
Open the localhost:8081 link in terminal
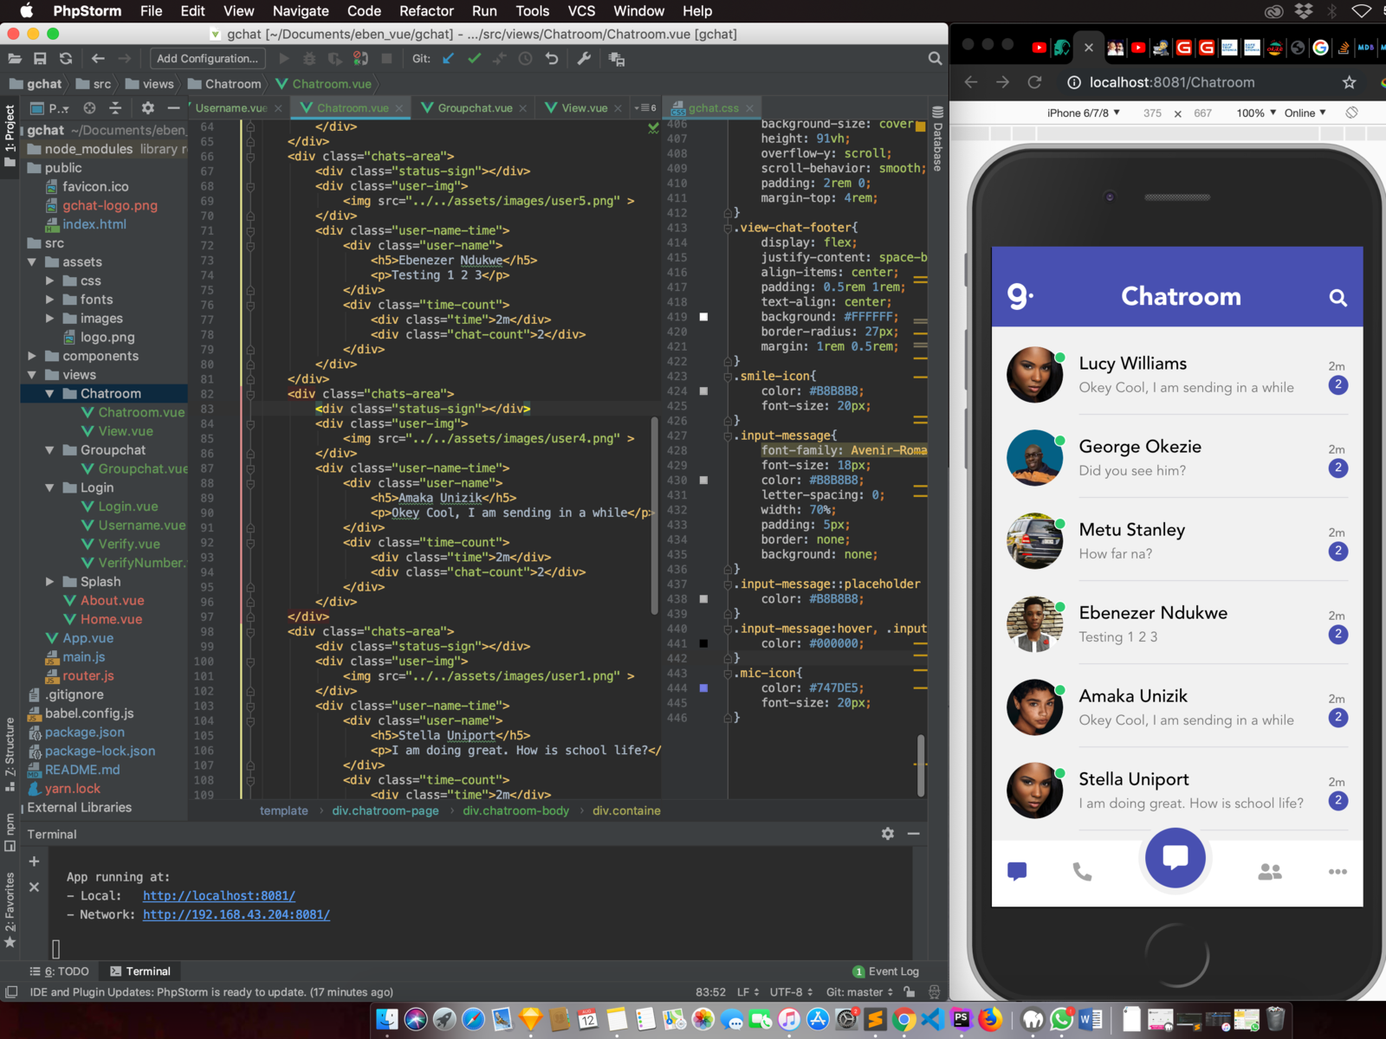(x=219, y=896)
